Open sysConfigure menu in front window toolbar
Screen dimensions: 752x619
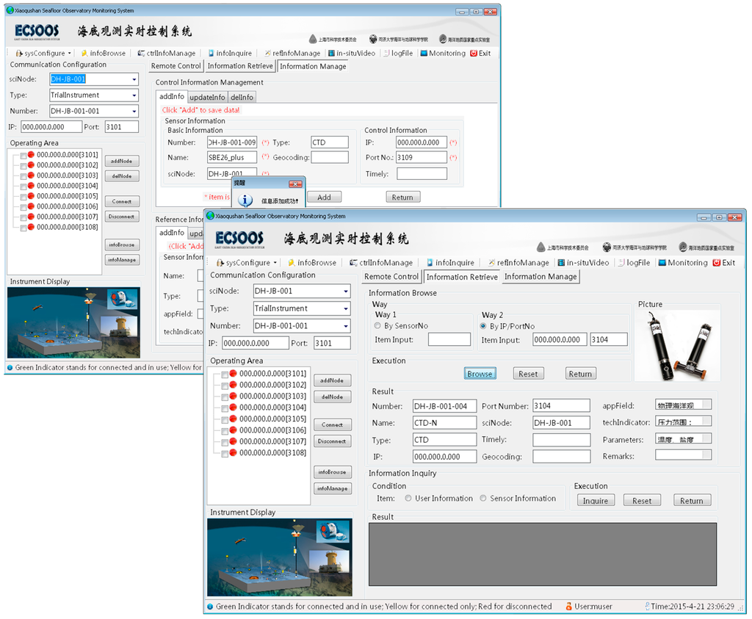[247, 263]
